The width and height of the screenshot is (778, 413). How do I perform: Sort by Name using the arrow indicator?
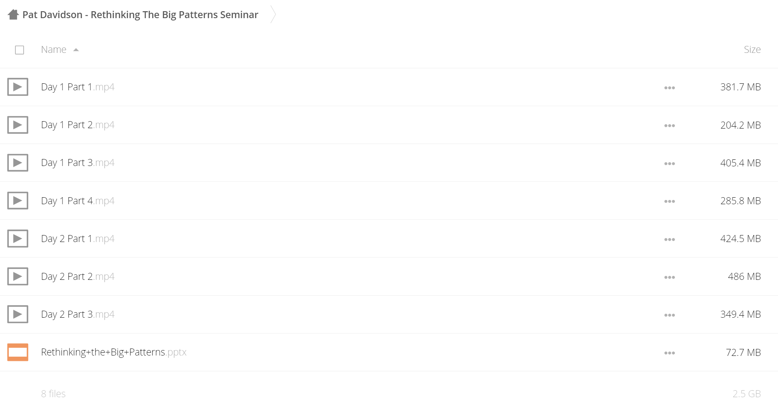pyautogui.click(x=76, y=50)
